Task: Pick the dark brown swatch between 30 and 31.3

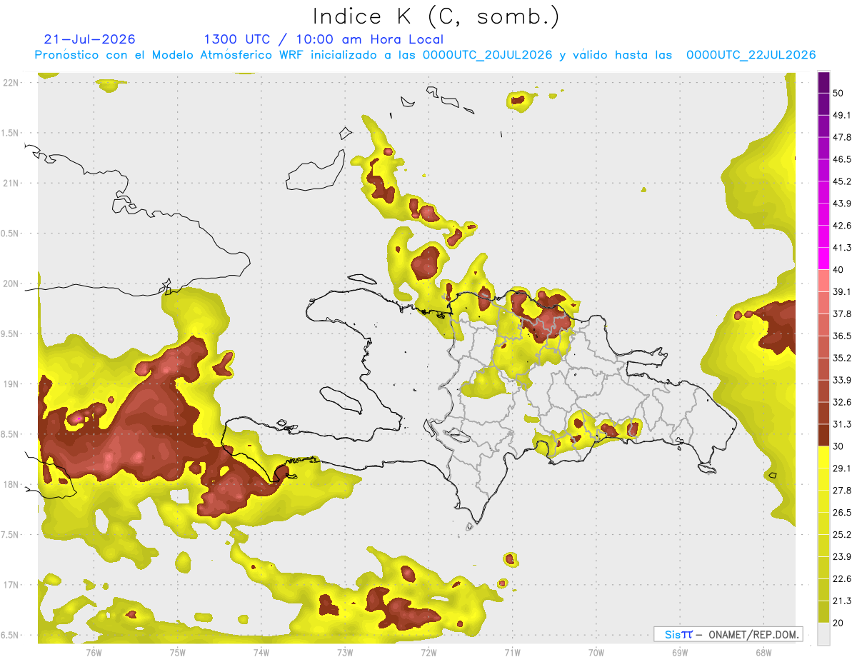Action: coord(823,436)
